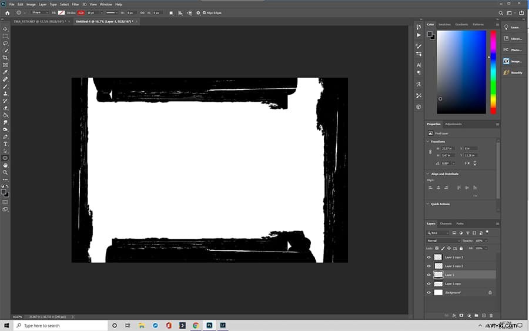Open the Normal blend mode dropdown
This screenshot has width=529, height=331.
coord(443,240)
